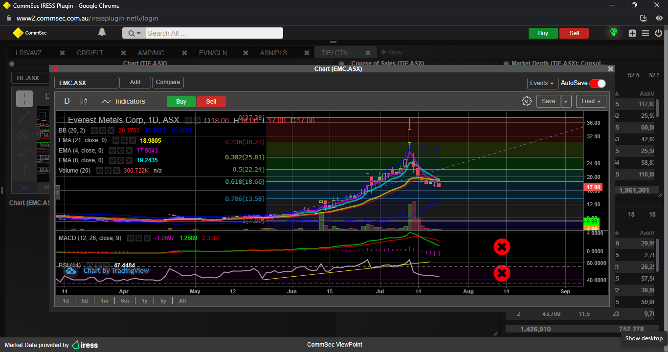
Task: Toggle the AutoSave switch
Action: tap(598, 83)
